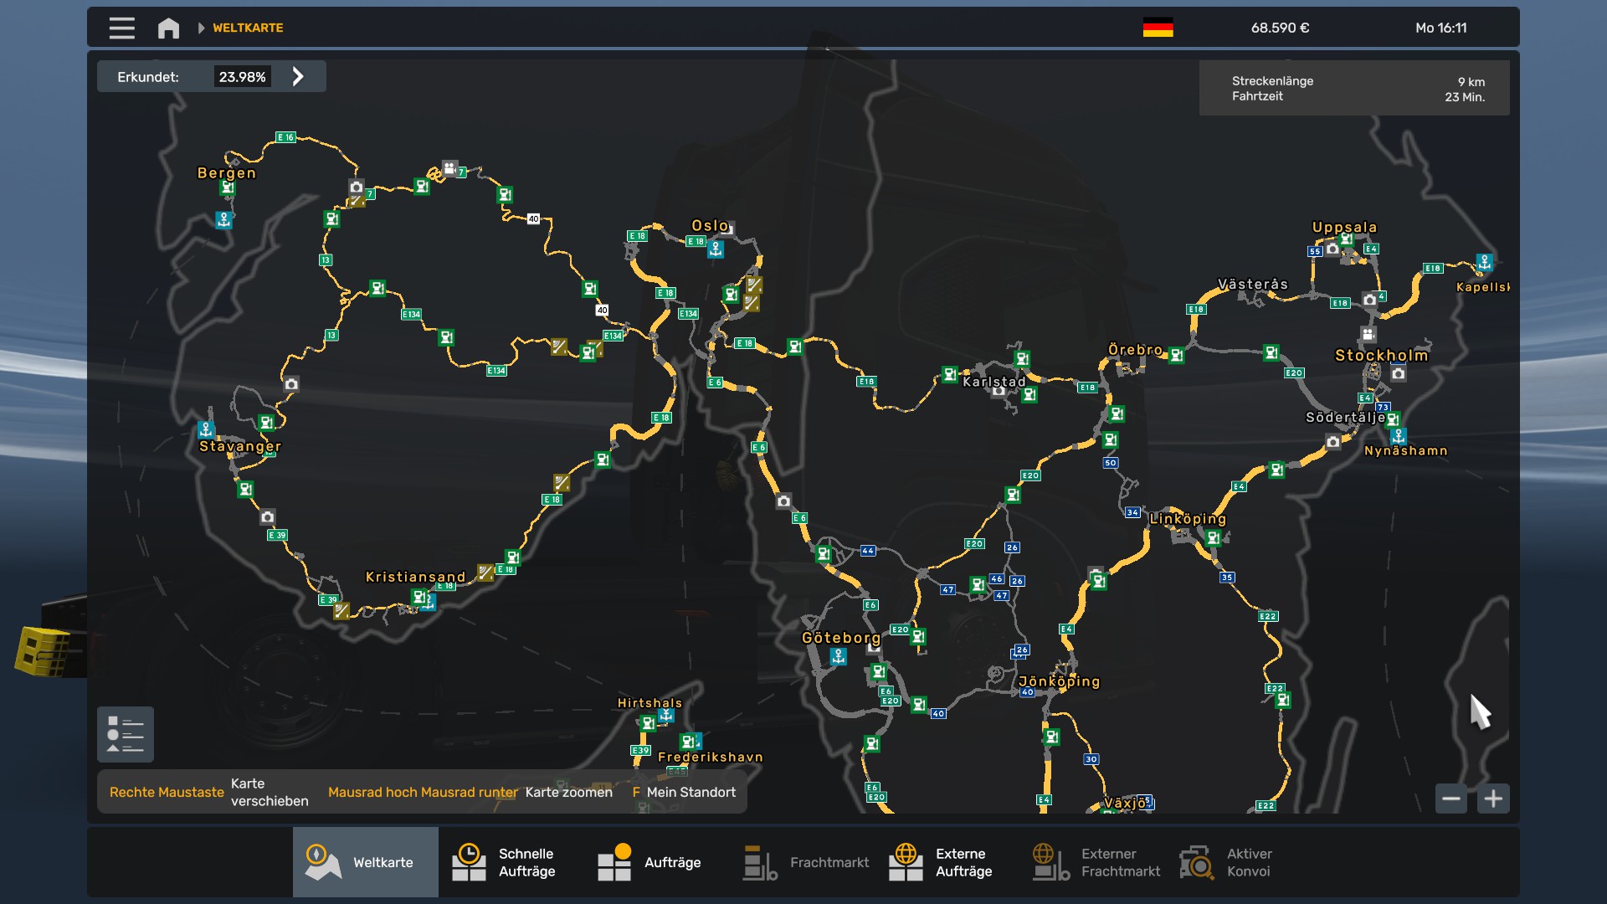
Task: Click the Kapellskär port anchor icon
Action: [x=1484, y=262]
